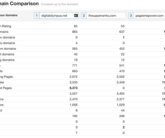Click the number 3 label beside pageonepower.com
The width and height of the screenshot is (165, 138).
tap(131, 16)
